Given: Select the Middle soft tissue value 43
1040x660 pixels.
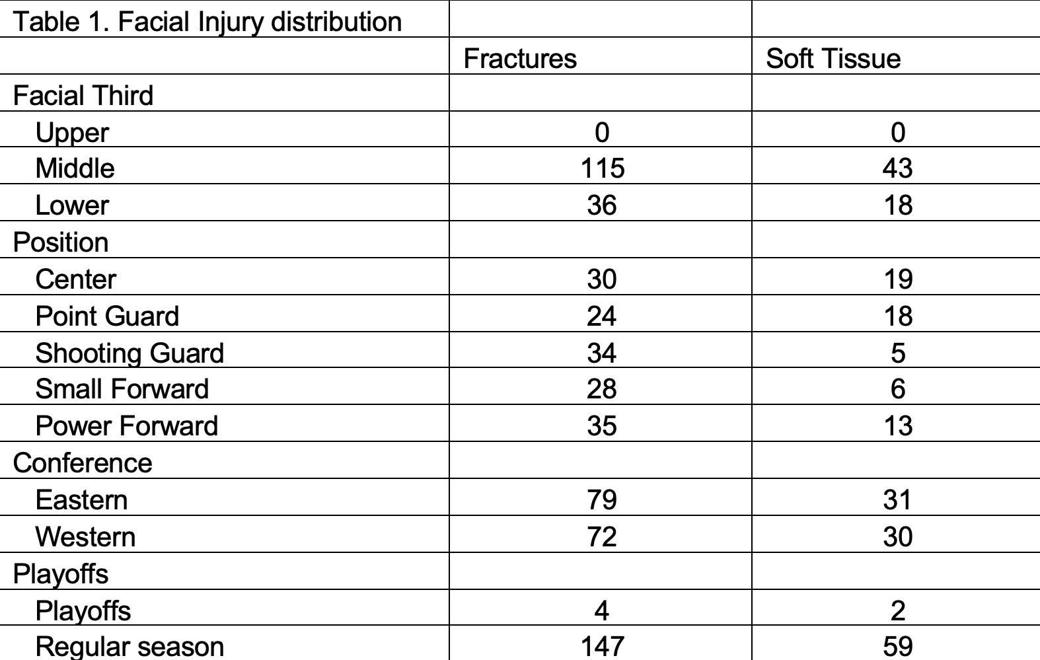Looking at the screenshot, I should (897, 168).
